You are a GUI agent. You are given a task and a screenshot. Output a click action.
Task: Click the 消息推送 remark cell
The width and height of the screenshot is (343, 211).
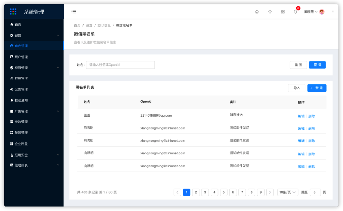pyautogui.click(x=236, y=115)
